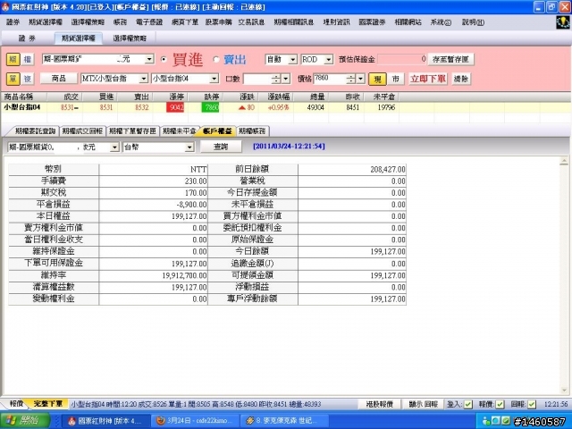
Task: Switch to the 選擇權策略 tab
Action: [130, 38]
